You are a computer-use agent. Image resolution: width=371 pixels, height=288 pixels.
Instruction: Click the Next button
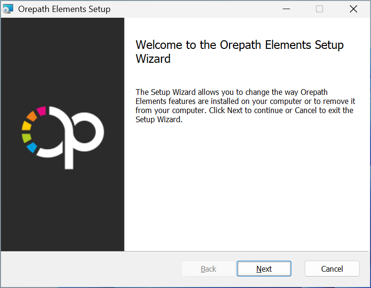tap(264, 269)
